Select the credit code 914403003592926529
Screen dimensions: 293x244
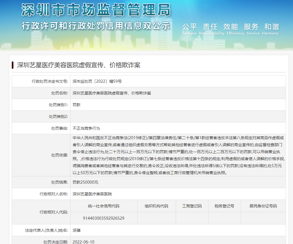pos(104,218)
